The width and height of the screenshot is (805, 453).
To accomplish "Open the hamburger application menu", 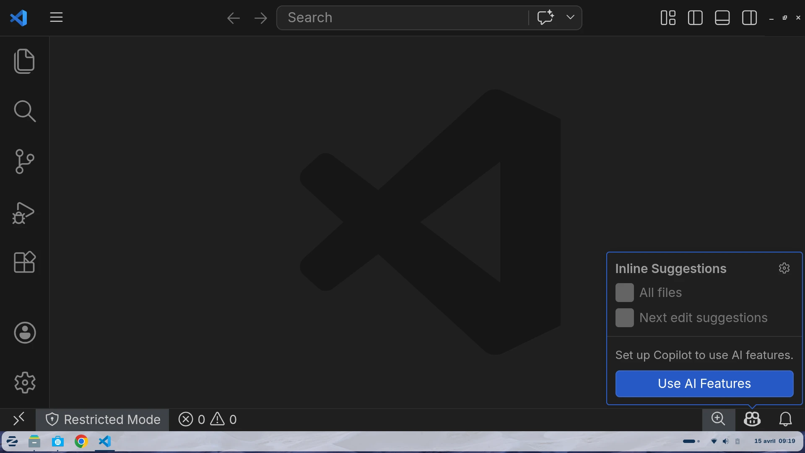I will point(56,17).
